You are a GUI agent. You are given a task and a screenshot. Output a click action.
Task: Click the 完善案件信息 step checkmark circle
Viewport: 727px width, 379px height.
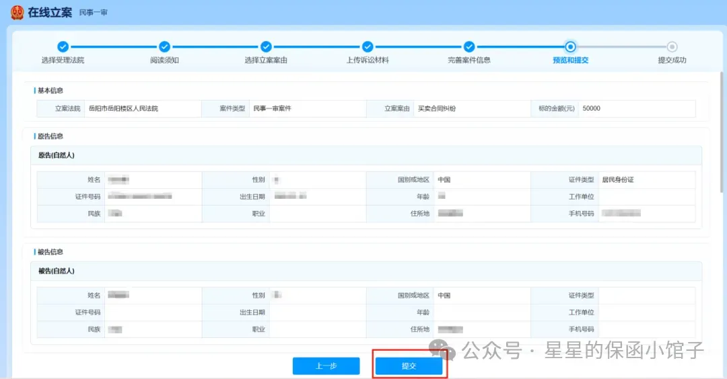pyautogui.click(x=469, y=47)
